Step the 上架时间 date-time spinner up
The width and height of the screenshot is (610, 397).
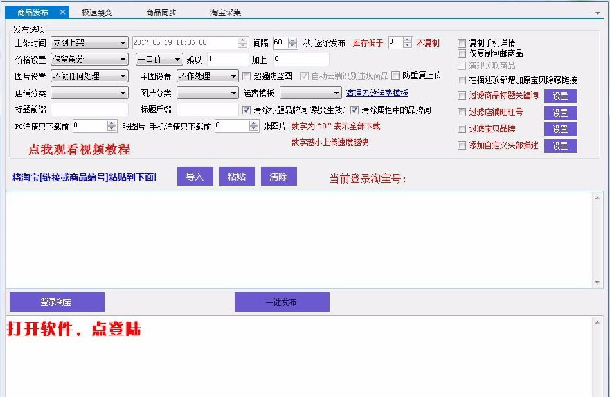(242, 40)
